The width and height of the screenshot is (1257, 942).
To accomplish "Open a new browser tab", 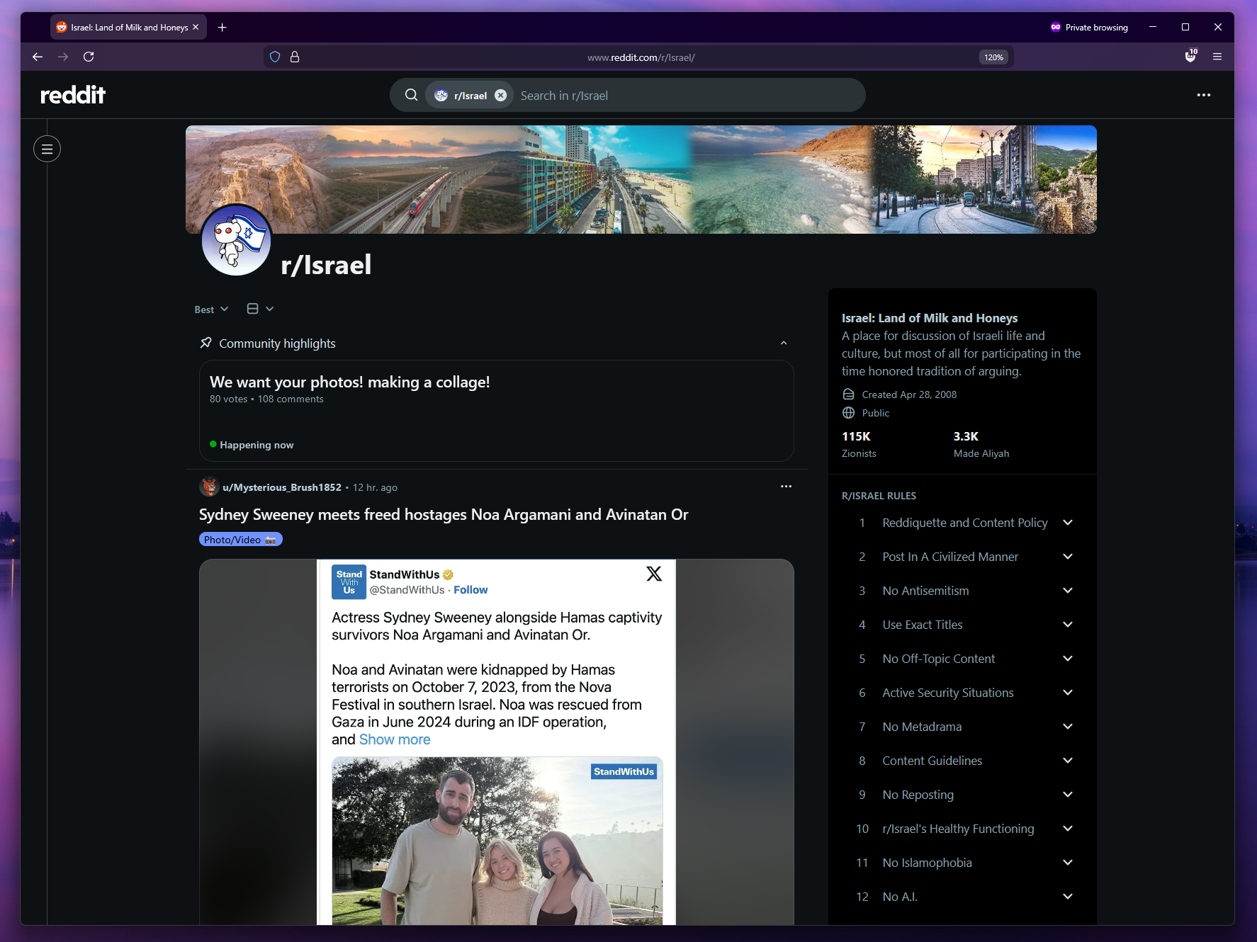I will pyautogui.click(x=222, y=28).
